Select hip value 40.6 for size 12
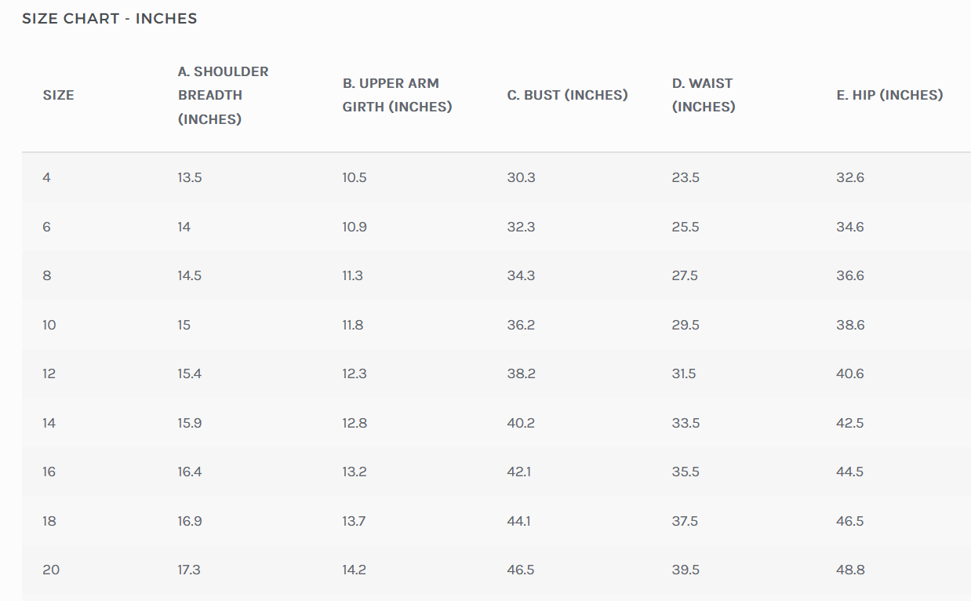The width and height of the screenshot is (971, 601). tap(850, 373)
